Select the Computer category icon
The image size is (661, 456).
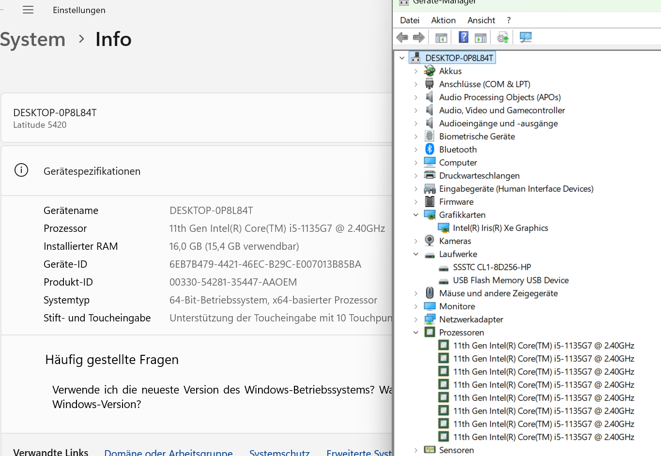[x=430, y=162]
